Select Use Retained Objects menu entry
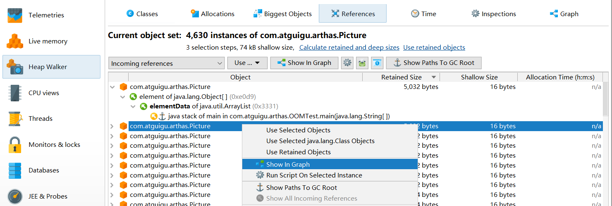612x206 pixels. pyautogui.click(x=298, y=152)
